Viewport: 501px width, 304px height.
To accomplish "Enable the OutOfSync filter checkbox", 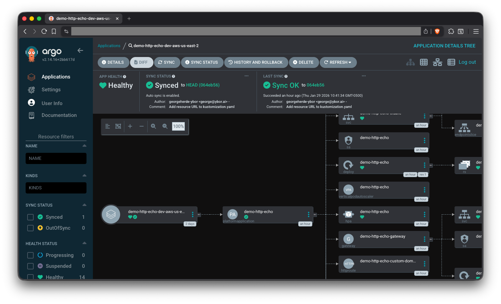I will click(30, 228).
